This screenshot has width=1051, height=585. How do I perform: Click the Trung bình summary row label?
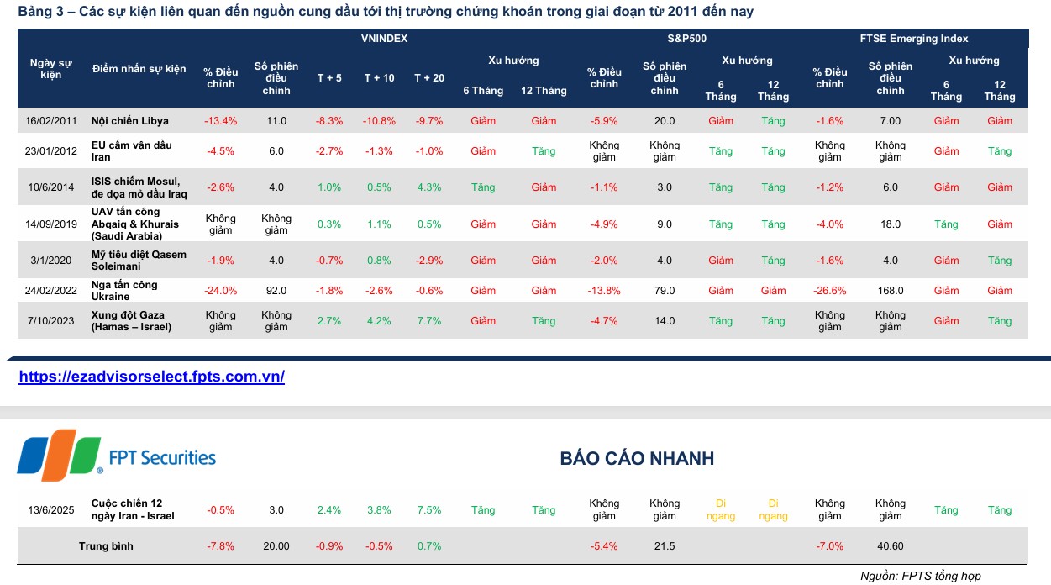coord(107,546)
